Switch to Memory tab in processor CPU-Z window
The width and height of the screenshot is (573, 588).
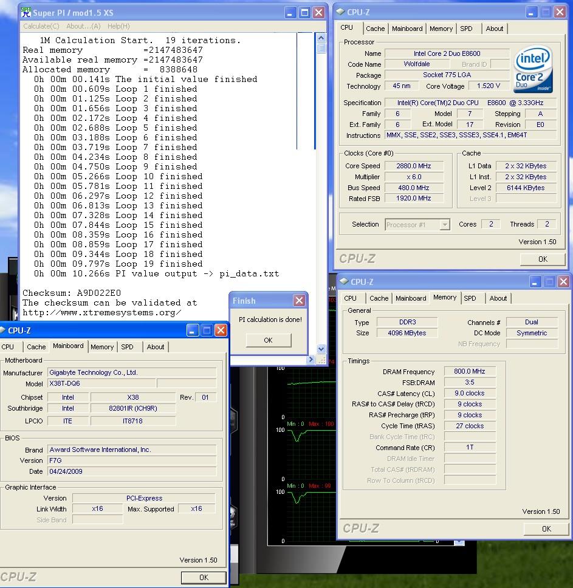(x=441, y=29)
